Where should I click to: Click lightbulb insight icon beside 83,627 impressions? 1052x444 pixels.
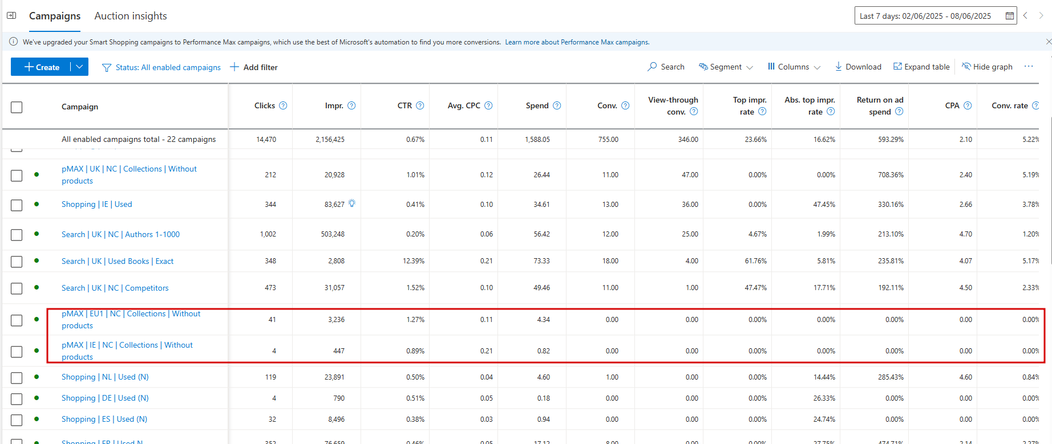tap(352, 203)
